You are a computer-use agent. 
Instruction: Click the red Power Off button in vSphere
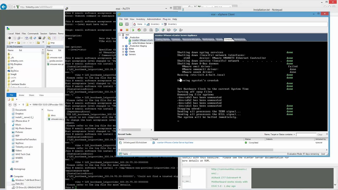click(121, 30)
